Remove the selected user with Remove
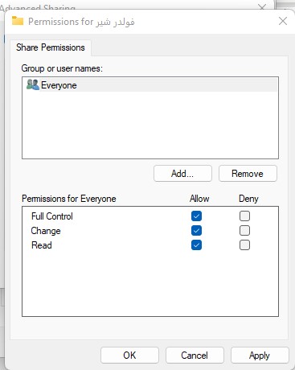 [248, 174]
